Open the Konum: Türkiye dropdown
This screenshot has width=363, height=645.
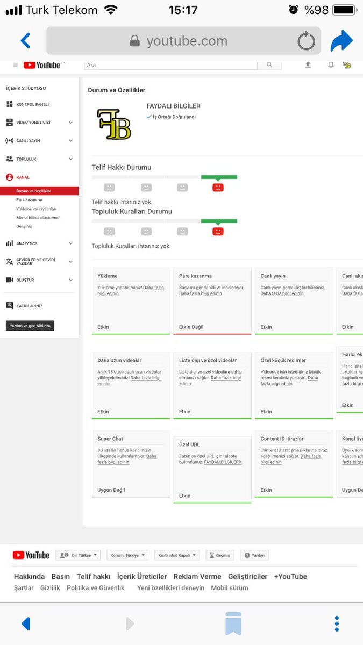coord(127,555)
